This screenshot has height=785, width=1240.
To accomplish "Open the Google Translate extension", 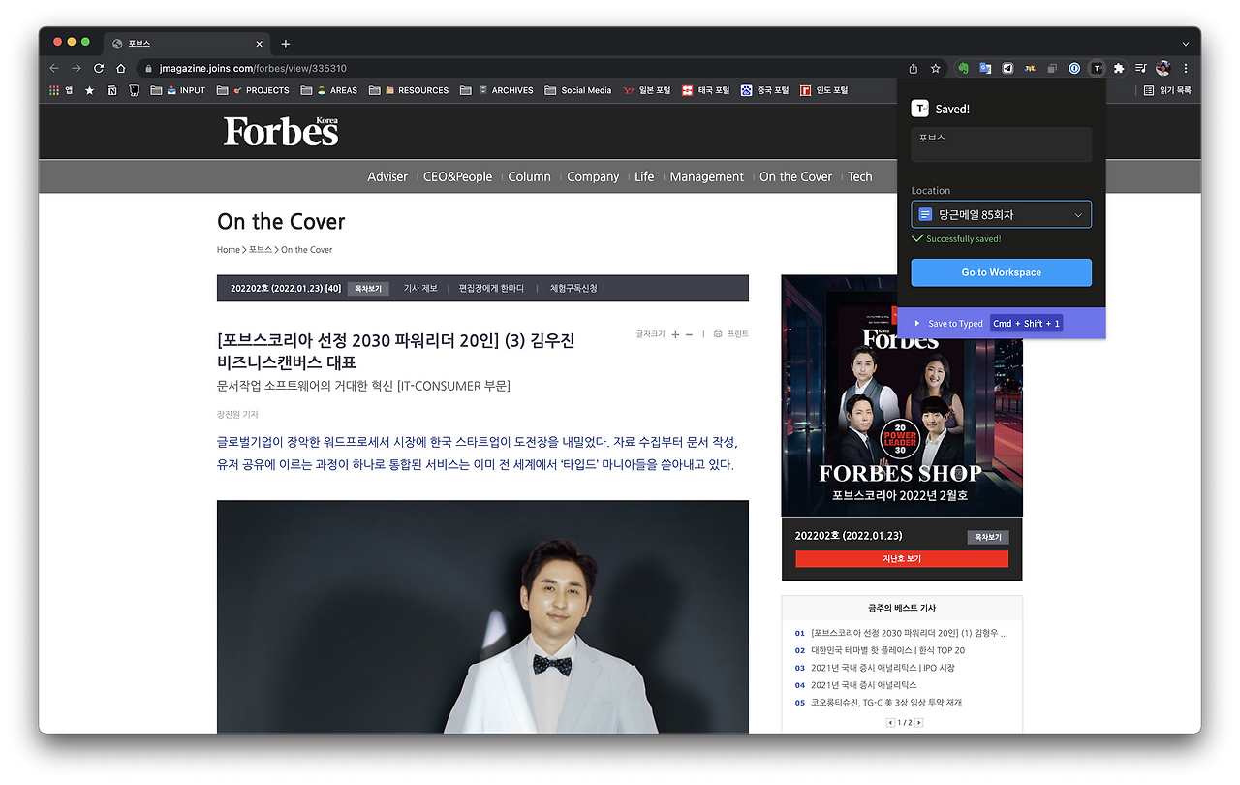I will click(986, 69).
